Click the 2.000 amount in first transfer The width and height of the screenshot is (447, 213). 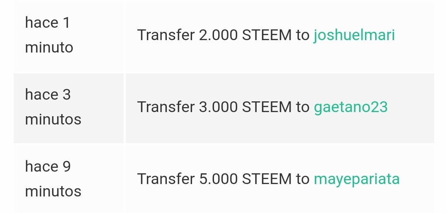click(x=218, y=35)
